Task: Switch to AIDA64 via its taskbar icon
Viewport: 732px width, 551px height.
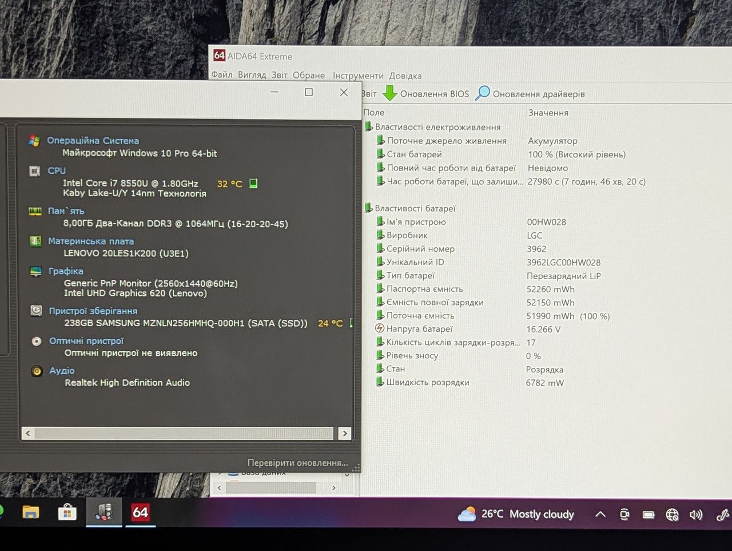Action: point(140,512)
